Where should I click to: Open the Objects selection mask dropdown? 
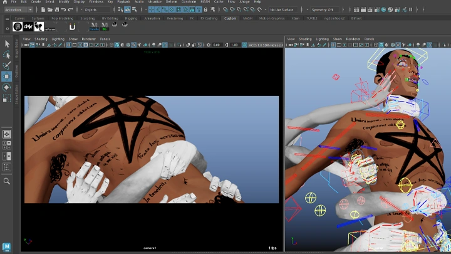[97, 9]
